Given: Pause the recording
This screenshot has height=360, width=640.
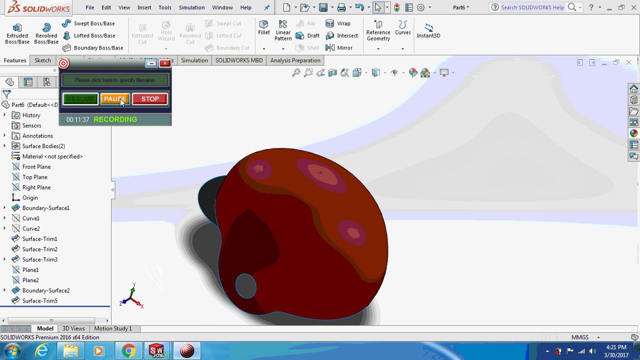Looking at the screenshot, I should coord(114,99).
